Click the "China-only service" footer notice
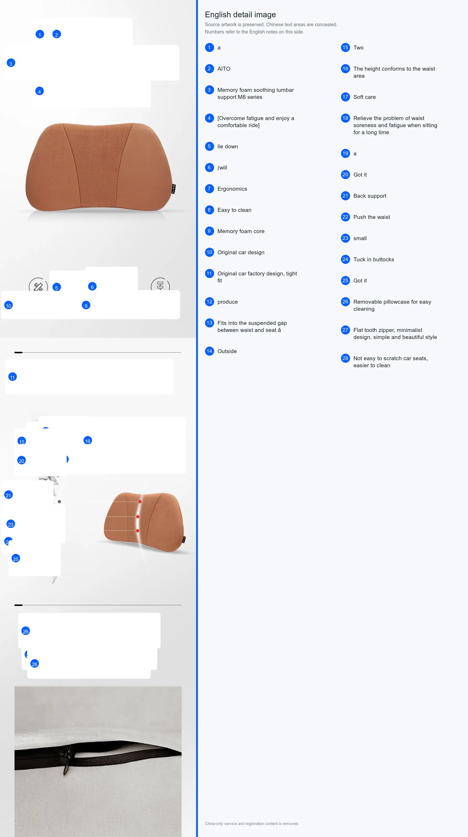 pos(252,823)
